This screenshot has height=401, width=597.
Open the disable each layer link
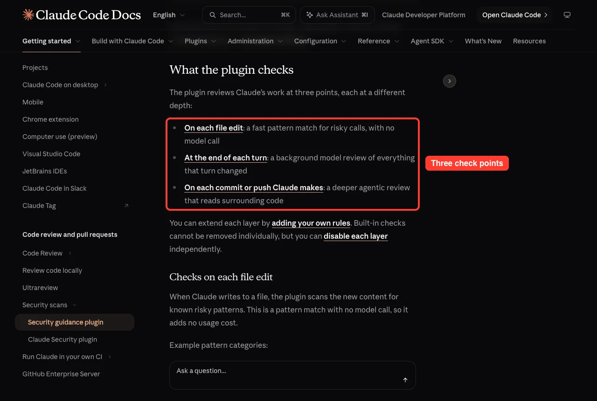[356, 236]
